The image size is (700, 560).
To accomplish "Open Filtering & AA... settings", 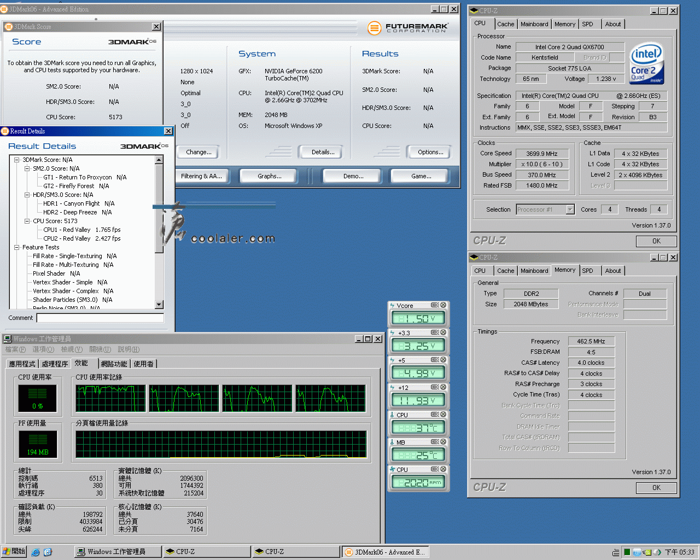I will 201,176.
